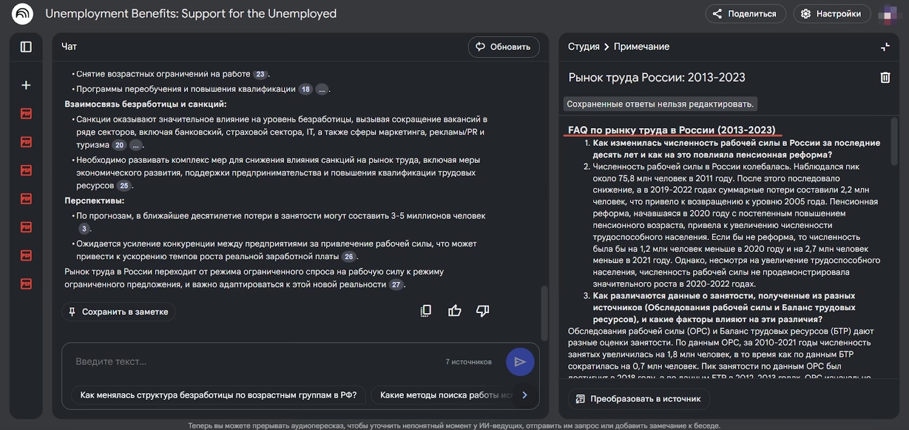909x430 pixels.
Task: Expand the ellipsis citations after 18
Action: pos(322,89)
